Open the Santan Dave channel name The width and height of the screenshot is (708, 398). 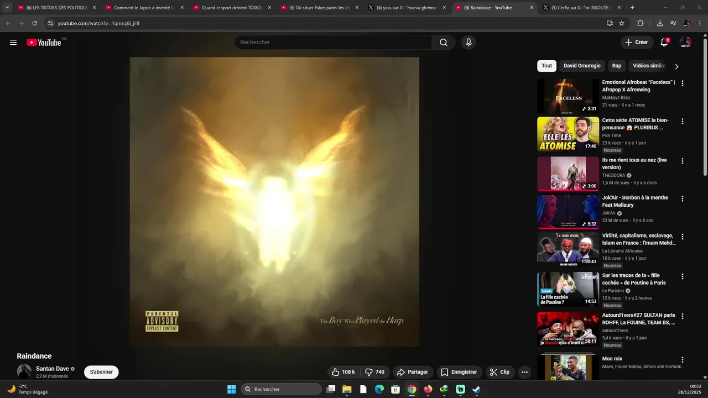(x=53, y=369)
